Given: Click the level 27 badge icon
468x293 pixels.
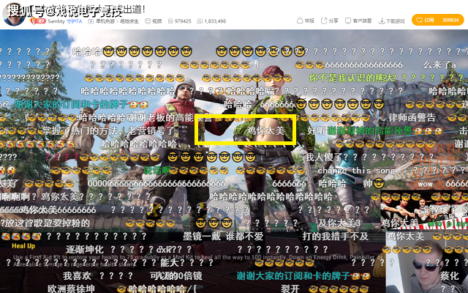Looking at the screenshot, I should (x=37, y=21).
